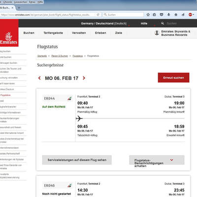
Task: Click the 14:30 departure time for EK046
Action: pyautogui.click(x=83, y=190)
